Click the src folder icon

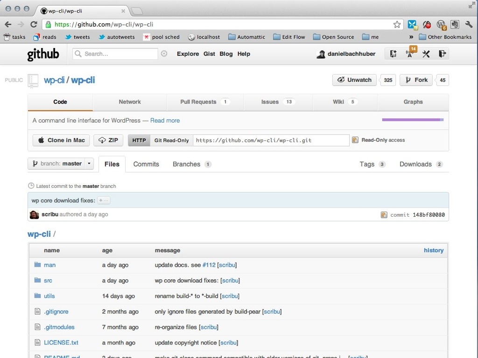tap(37, 280)
